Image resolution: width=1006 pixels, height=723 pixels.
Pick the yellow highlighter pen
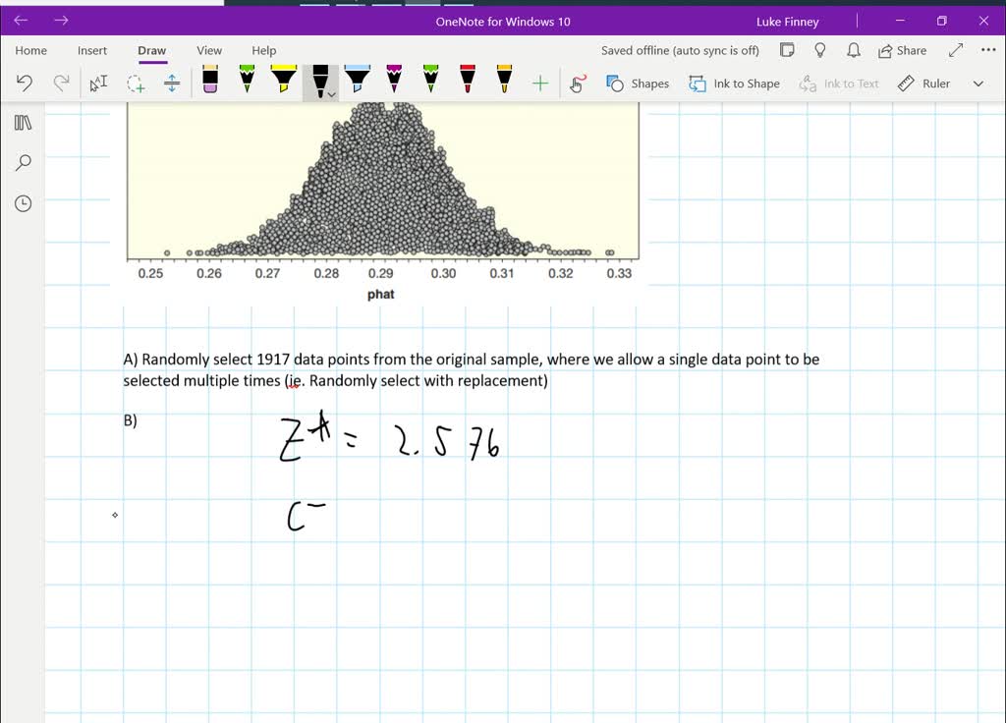pyautogui.click(x=283, y=81)
